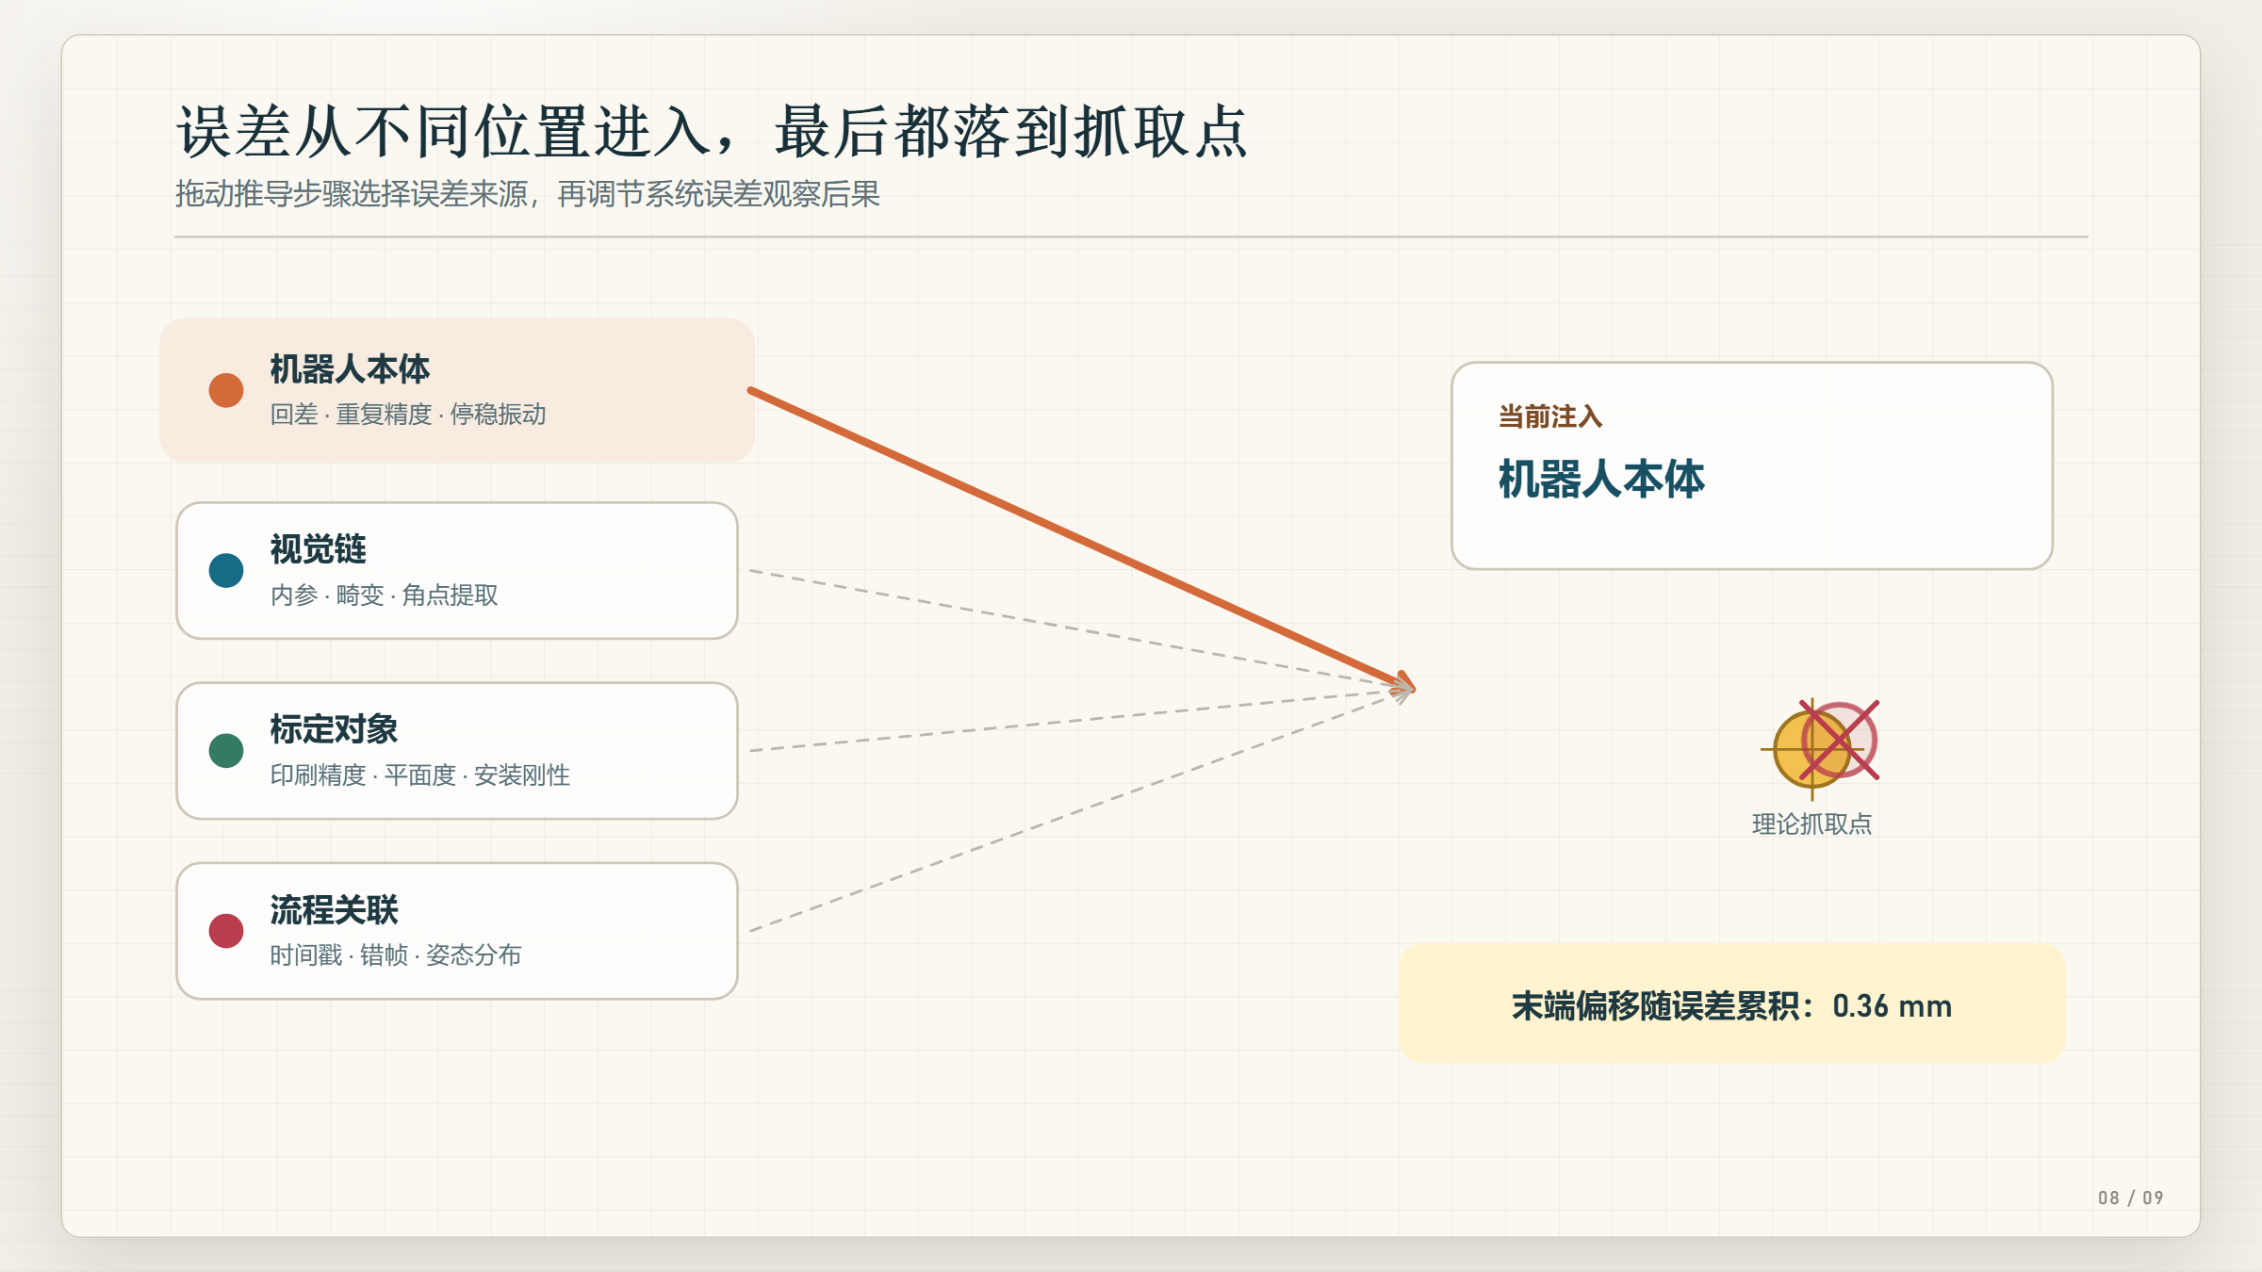
Task: Click the red dot beside 流程关联
Action: tap(226, 931)
